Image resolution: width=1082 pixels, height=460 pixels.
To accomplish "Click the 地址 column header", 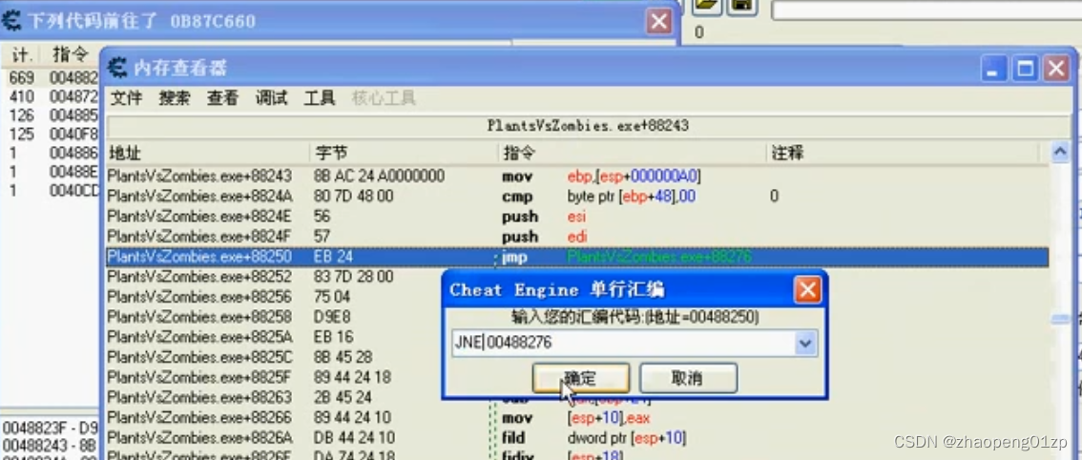I will [208, 153].
